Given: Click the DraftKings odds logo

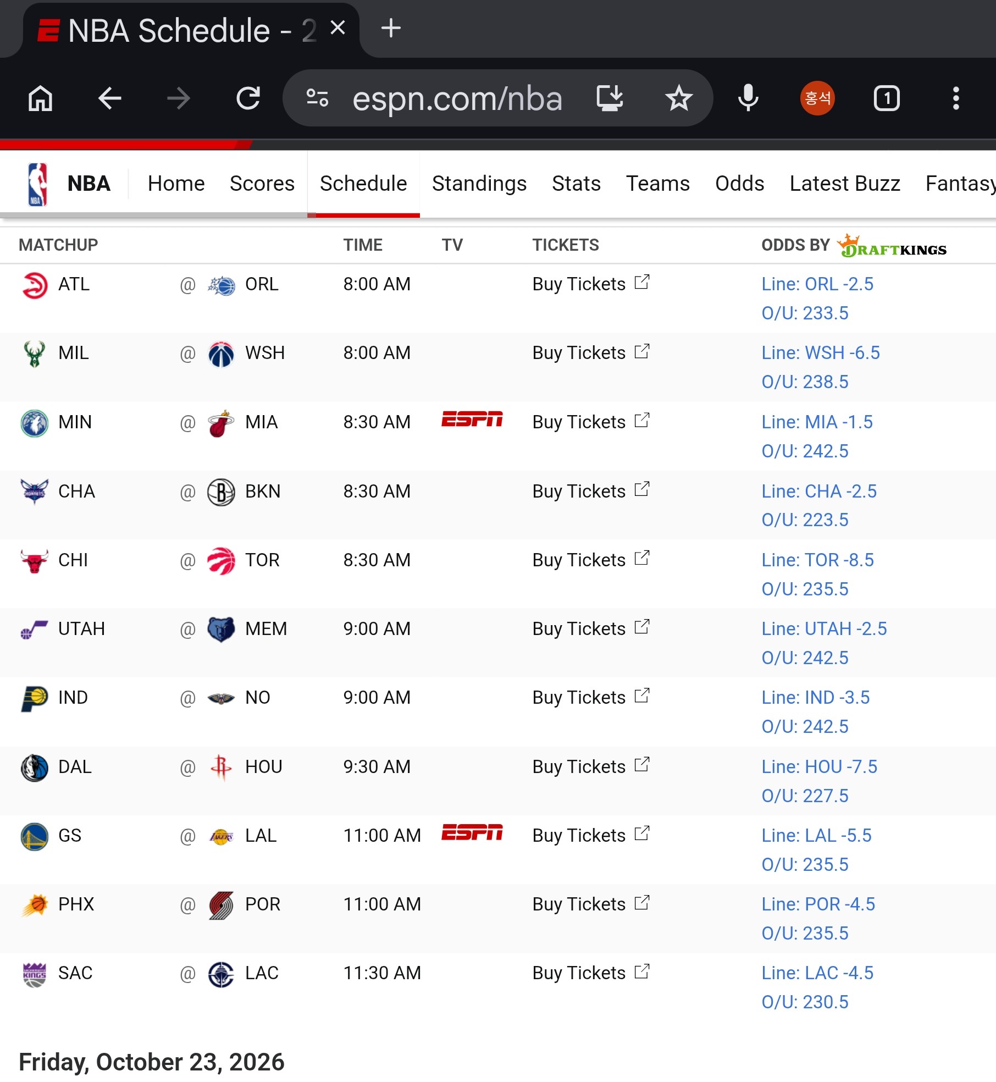Looking at the screenshot, I should pos(892,246).
